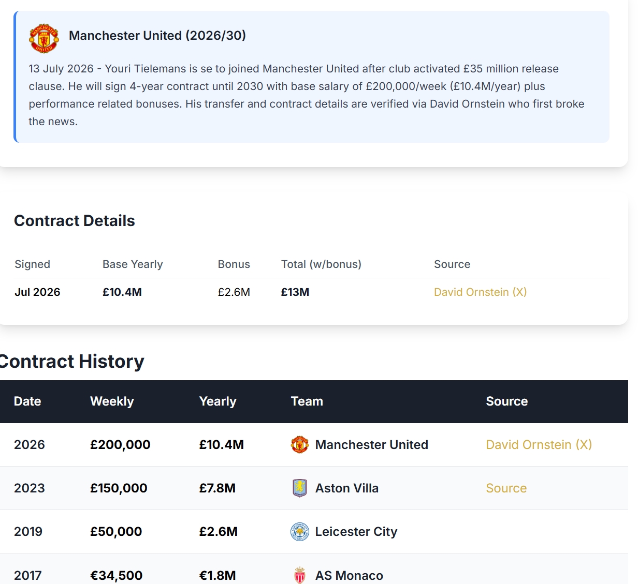The width and height of the screenshot is (638, 584).
Task: Click the £13M total with bonus value
Action: click(295, 292)
